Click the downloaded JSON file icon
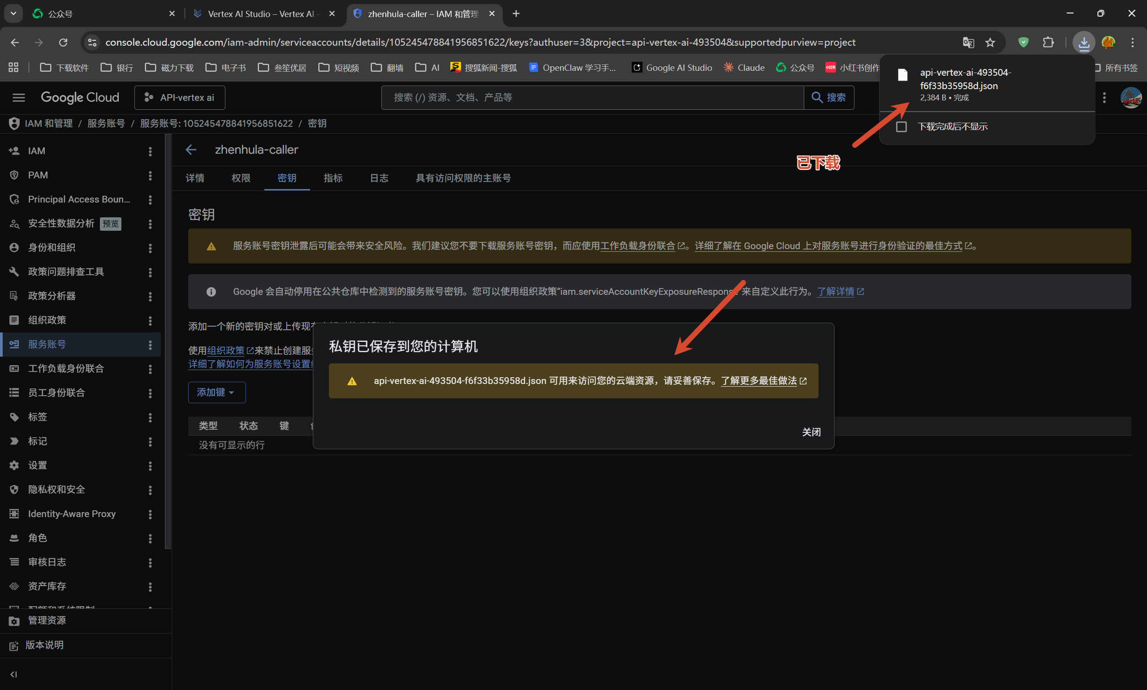1147x690 pixels. click(x=902, y=75)
